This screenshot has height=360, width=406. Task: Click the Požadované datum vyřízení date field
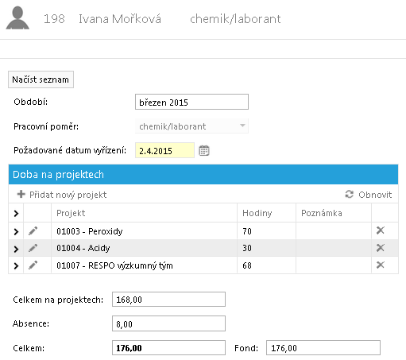tap(164, 150)
